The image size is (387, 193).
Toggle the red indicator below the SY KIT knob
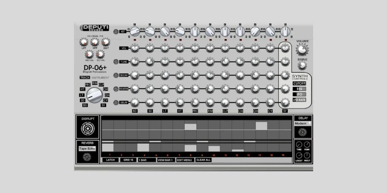(x=285, y=40)
